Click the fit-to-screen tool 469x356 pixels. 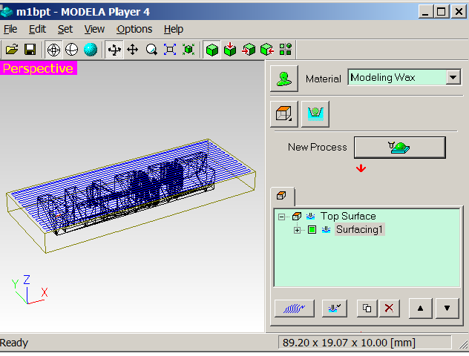coord(170,49)
